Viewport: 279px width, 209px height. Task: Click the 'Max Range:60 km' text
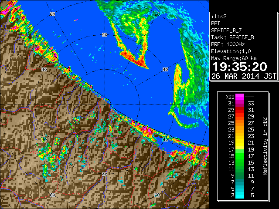(x=234, y=58)
